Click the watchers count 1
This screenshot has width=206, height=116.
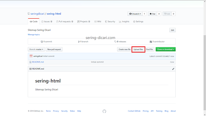tap(144, 14)
